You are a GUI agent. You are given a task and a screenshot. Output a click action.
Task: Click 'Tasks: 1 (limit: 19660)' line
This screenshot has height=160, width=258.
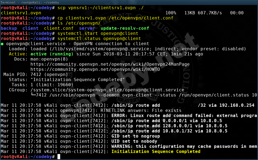click(42, 85)
